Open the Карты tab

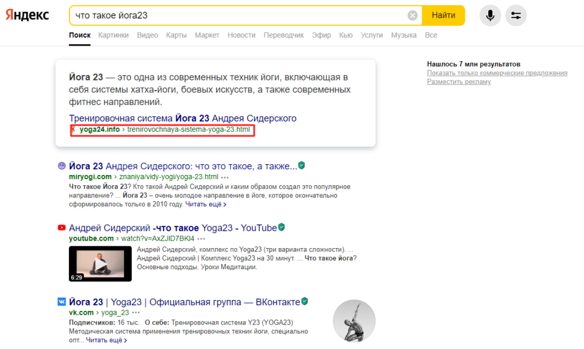(176, 35)
